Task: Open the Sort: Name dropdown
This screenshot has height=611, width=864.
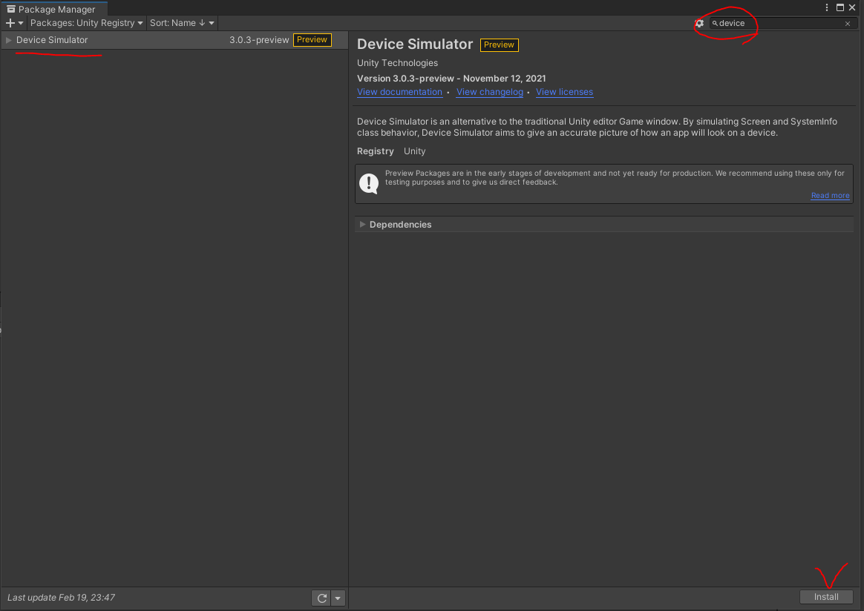Action: [x=182, y=23]
